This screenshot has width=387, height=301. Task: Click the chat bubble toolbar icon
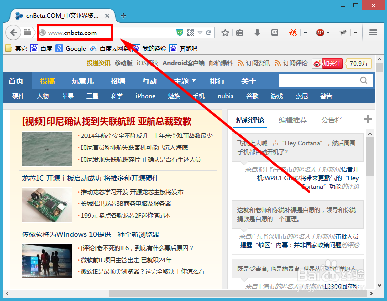click(x=274, y=33)
